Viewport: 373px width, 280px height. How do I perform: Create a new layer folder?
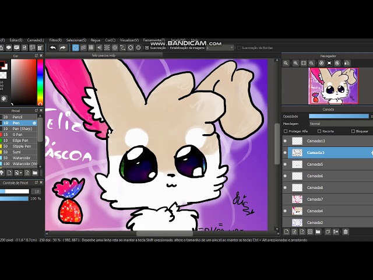tap(318, 232)
